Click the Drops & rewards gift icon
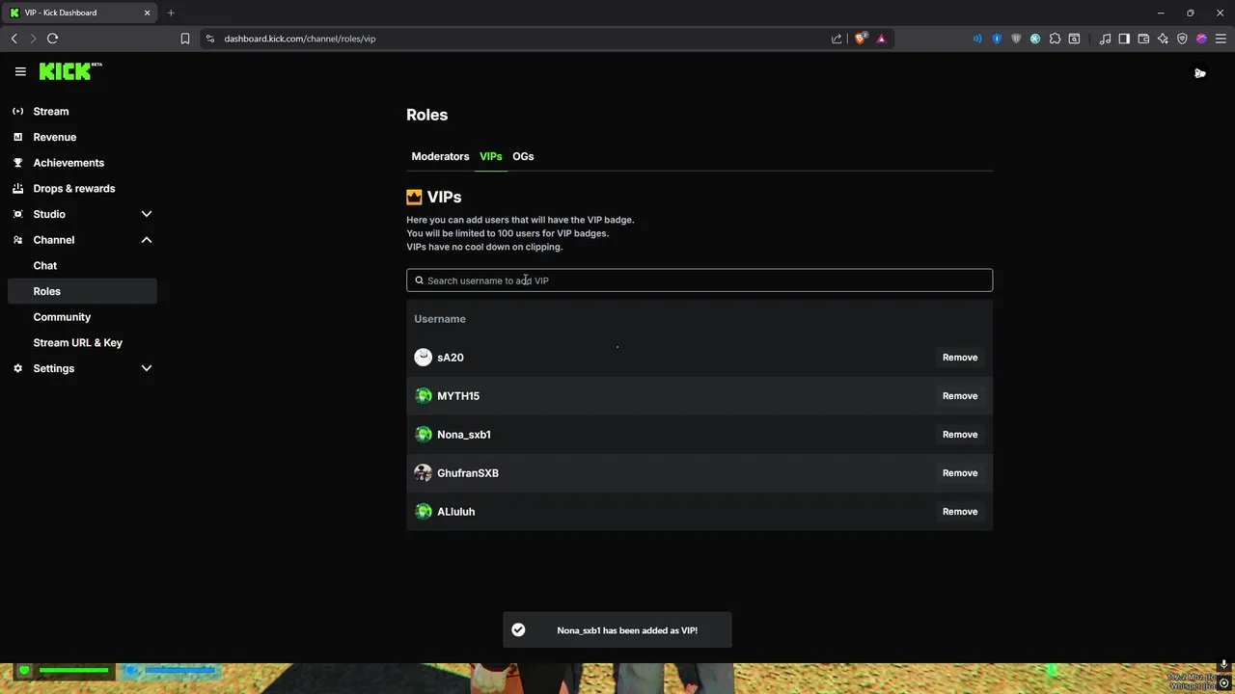Screen dimensions: 1235x694 17,189
